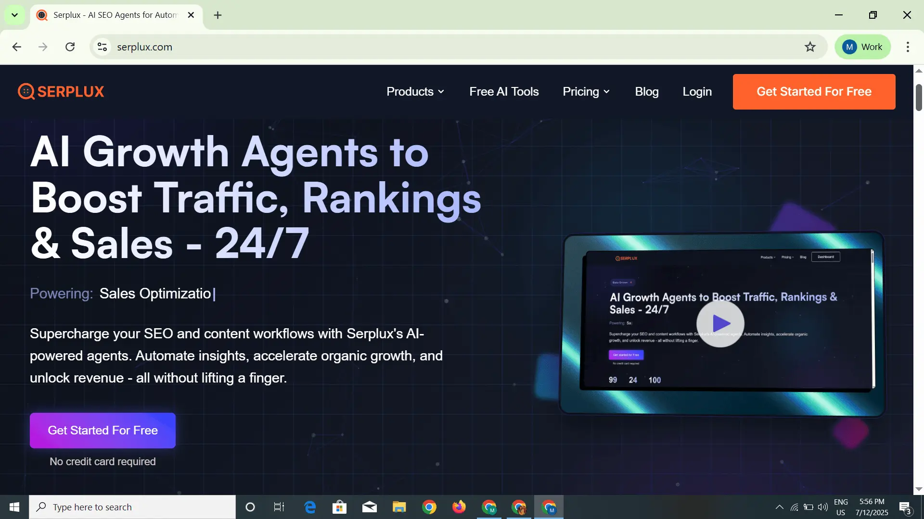Screen dimensions: 924x519
Task: Click the address bar URL
Action: (144, 47)
